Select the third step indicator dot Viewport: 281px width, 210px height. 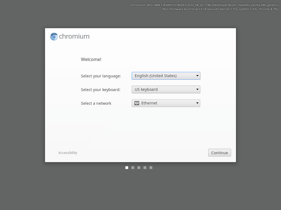click(x=139, y=168)
